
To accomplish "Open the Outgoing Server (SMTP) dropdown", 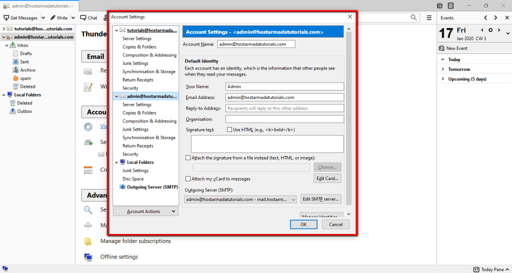I will click(x=240, y=199).
